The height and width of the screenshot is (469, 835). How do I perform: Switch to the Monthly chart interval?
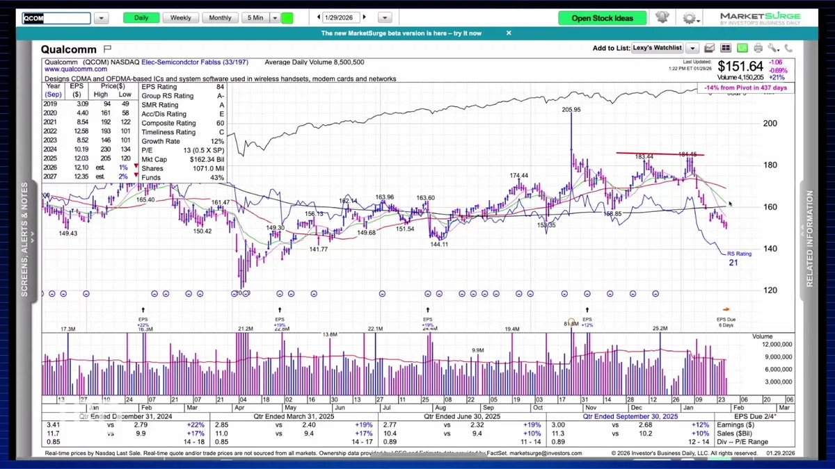220,18
